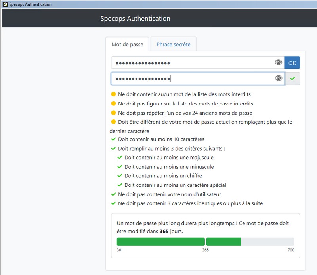317x275 pixels.
Task: Click text 'Ne doit pas contenir votre nom d'utilisateur'
Action: tap(170, 194)
